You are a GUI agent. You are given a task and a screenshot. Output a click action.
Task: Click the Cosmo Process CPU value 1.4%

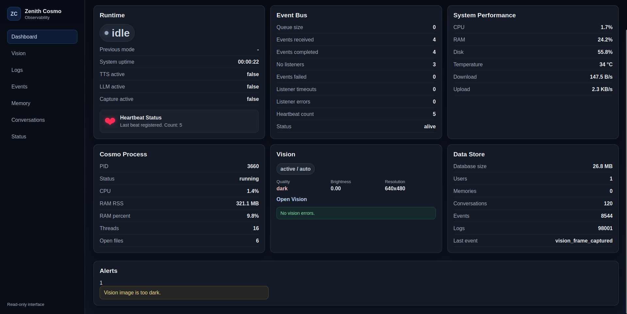pyautogui.click(x=253, y=191)
